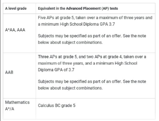This screenshot has height=121, width=159.
Task: Click the 'Three APs at grade 5' paragraph
Action: (x=92, y=63)
